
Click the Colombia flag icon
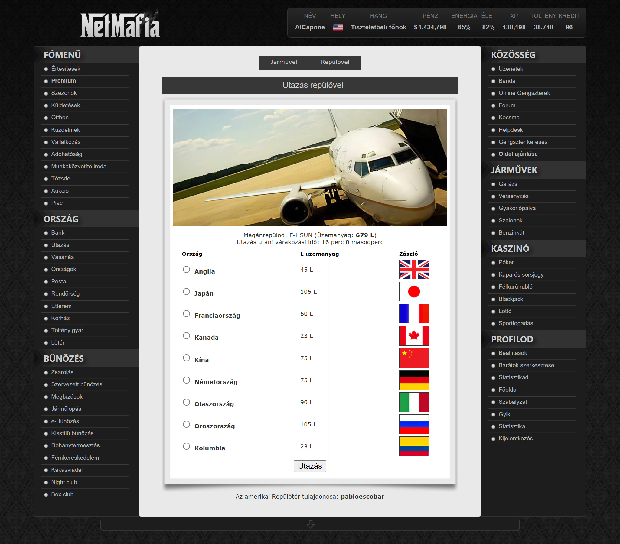pyautogui.click(x=413, y=446)
